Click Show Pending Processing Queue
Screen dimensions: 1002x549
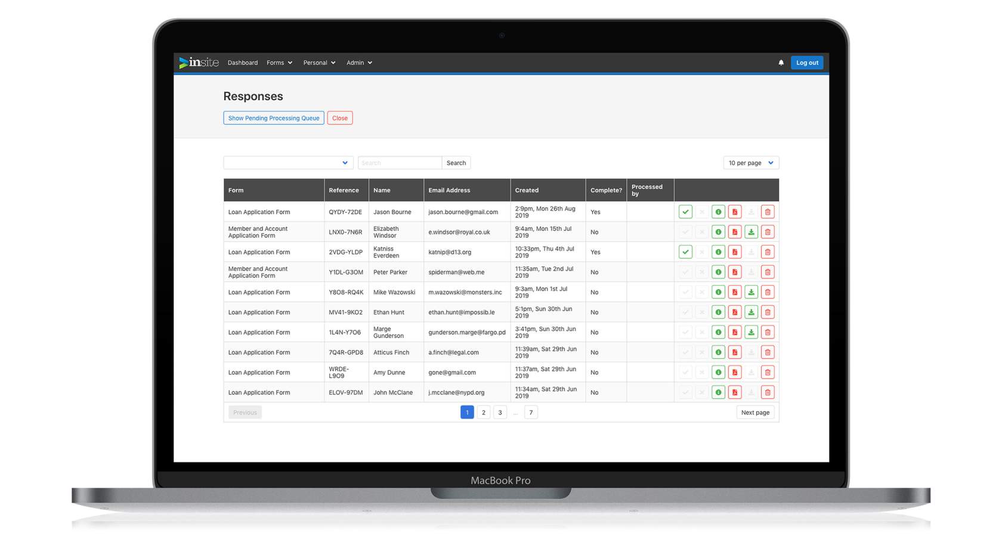click(x=274, y=118)
